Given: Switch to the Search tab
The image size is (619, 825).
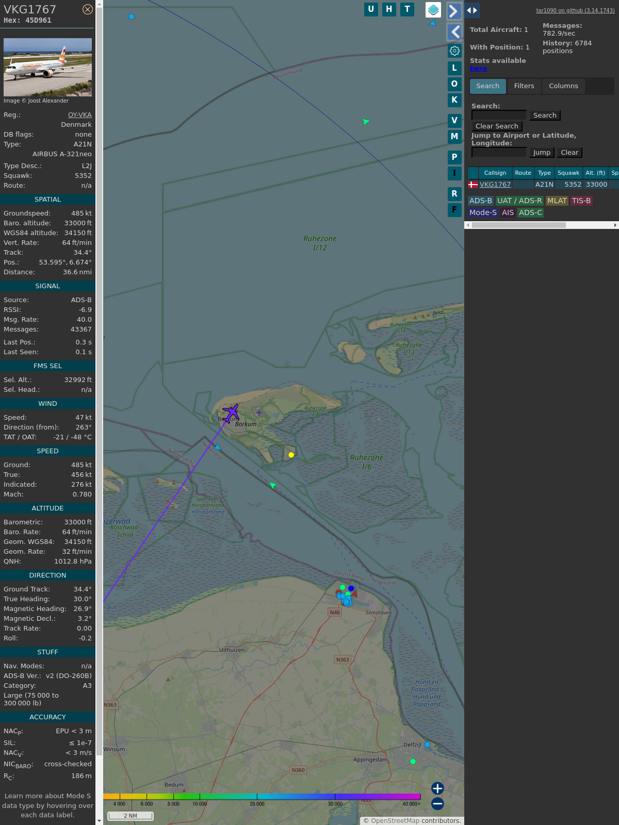Looking at the screenshot, I should pos(488,86).
